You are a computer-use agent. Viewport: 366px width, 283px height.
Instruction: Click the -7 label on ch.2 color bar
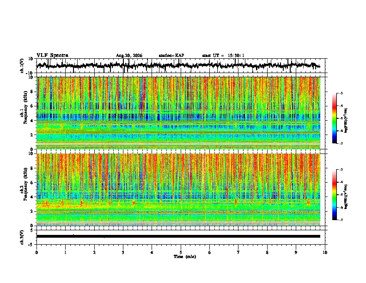coord(341,220)
